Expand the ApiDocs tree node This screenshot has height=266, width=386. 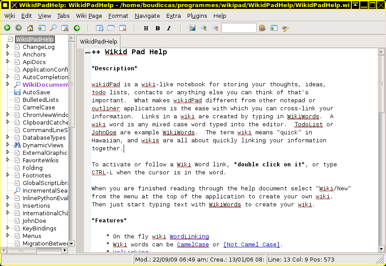pyautogui.click(x=8, y=61)
